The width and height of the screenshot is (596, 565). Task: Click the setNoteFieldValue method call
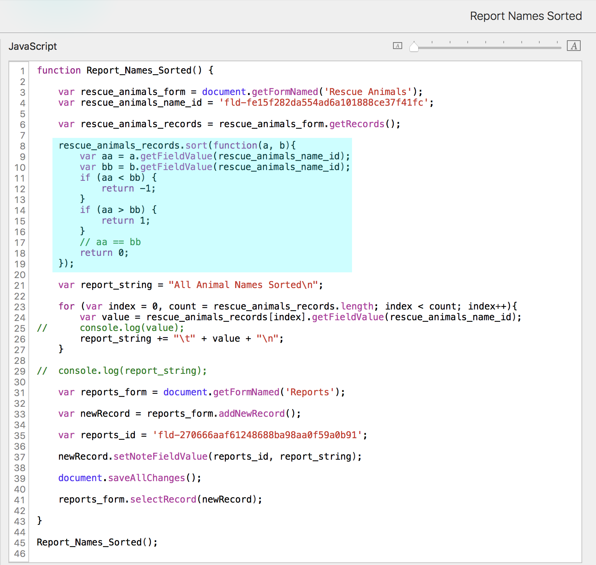(160, 457)
